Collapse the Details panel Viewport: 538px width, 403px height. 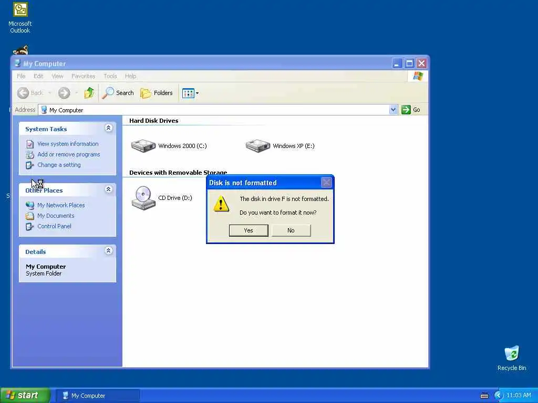(x=108, y=251)
